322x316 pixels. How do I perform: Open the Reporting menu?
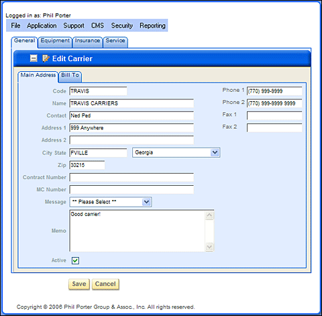click(152, 25)
